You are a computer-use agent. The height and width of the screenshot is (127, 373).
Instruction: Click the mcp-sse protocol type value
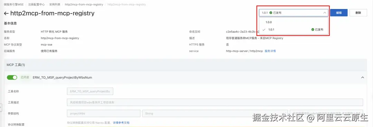point(46,45)
